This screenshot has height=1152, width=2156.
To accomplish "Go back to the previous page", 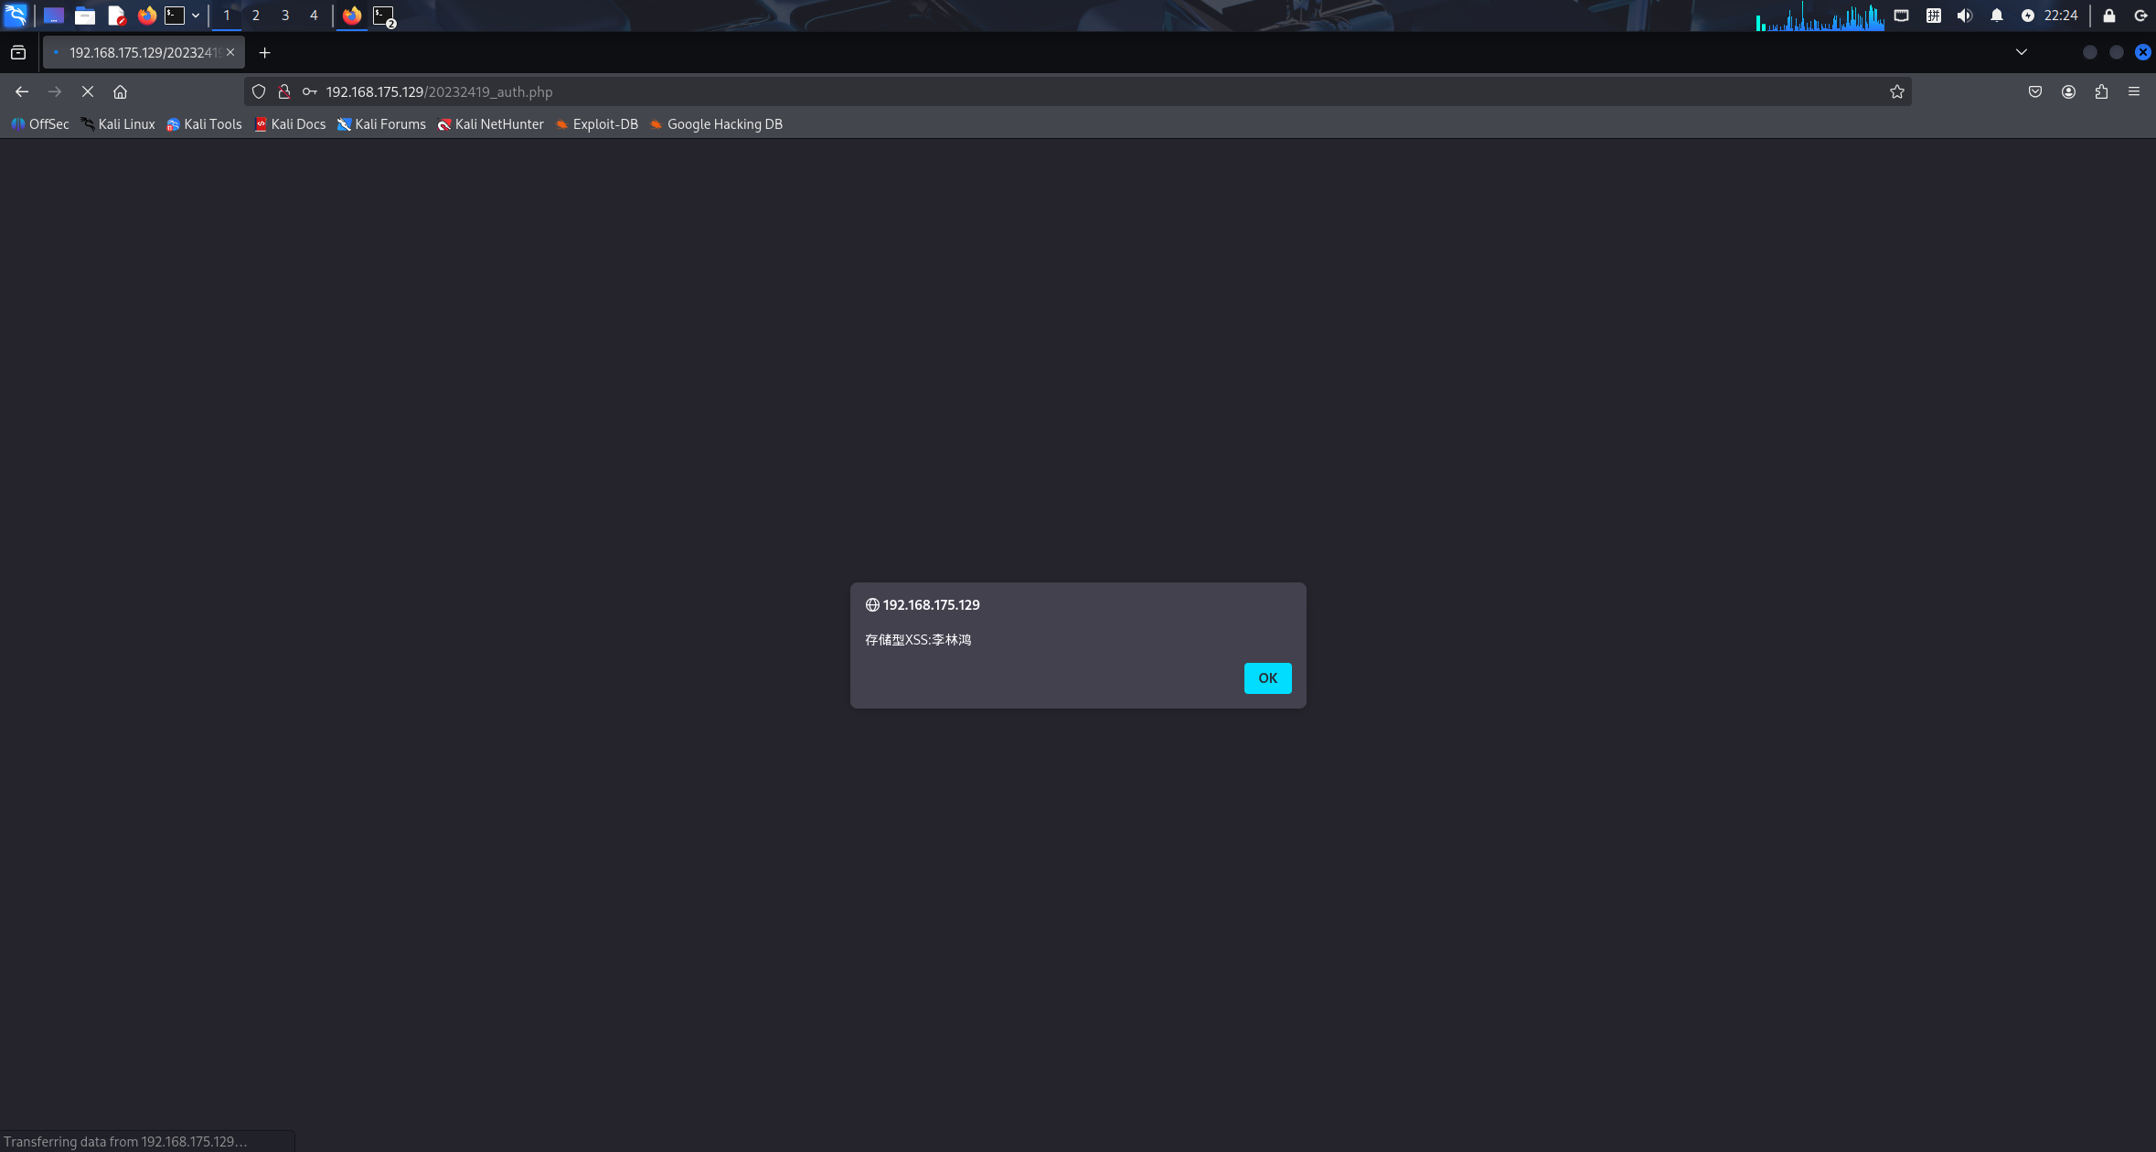I will coord(22,91).
